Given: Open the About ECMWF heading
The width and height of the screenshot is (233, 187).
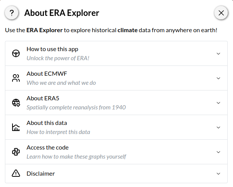Looking at the screenshot, I should coord(47,73).
